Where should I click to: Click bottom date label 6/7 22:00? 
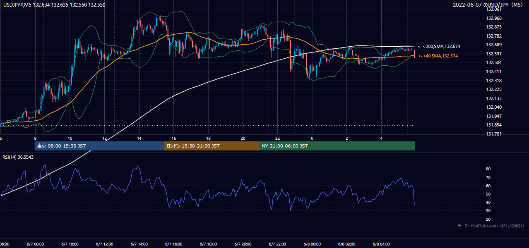tap(277, 244)
